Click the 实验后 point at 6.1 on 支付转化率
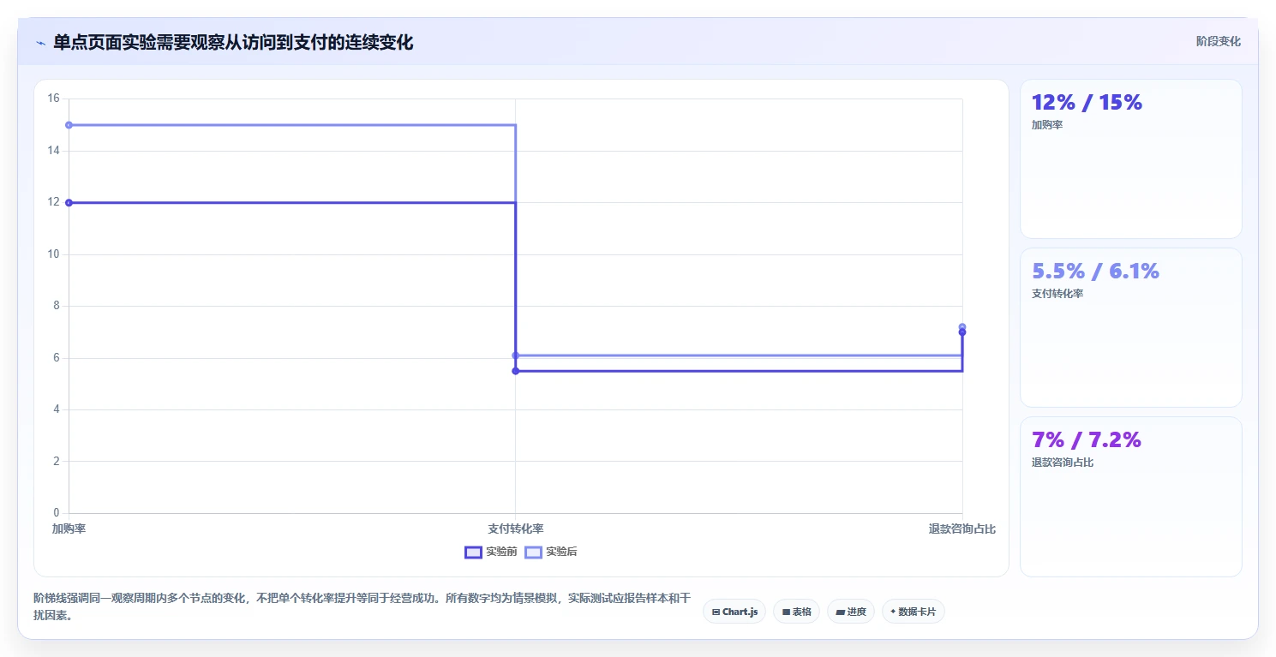The width and height of the screenshot is (1276, 657). click(515, 355)
